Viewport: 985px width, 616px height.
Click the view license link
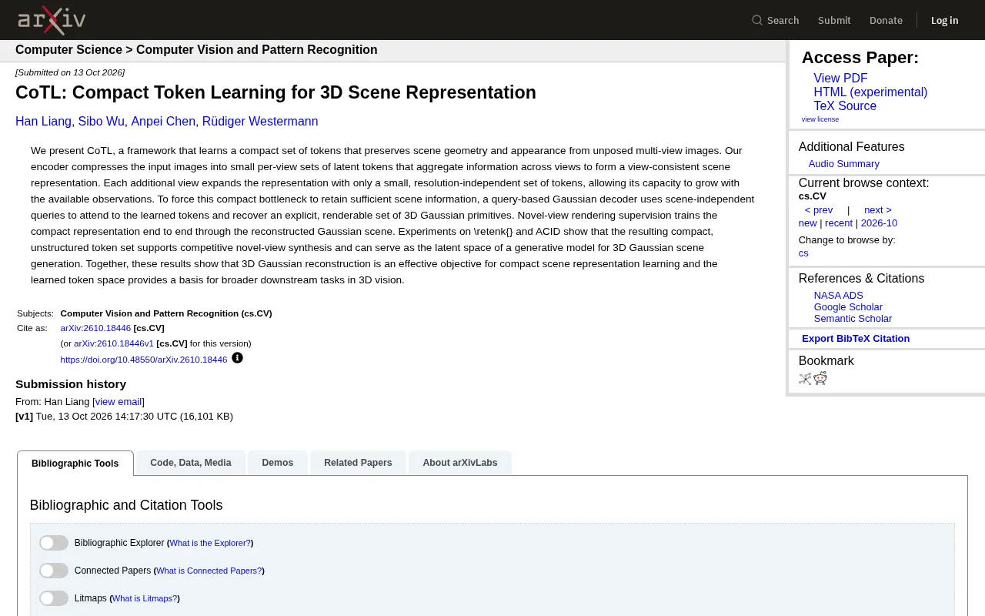pos(820,119)
